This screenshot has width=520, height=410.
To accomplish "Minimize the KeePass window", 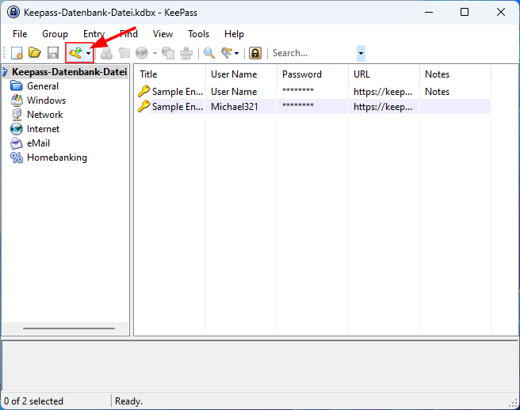I will point(429,12).
